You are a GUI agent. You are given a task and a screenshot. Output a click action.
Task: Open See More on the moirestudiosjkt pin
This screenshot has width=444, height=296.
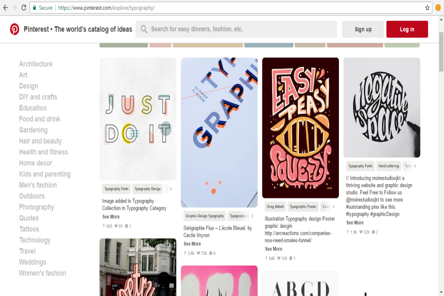354,222
